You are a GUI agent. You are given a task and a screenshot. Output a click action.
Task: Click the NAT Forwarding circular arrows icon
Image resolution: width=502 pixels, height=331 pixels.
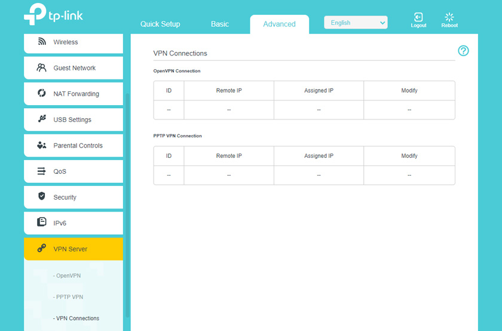(x=42, y=93)
